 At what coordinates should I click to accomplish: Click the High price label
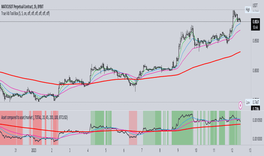248,10
